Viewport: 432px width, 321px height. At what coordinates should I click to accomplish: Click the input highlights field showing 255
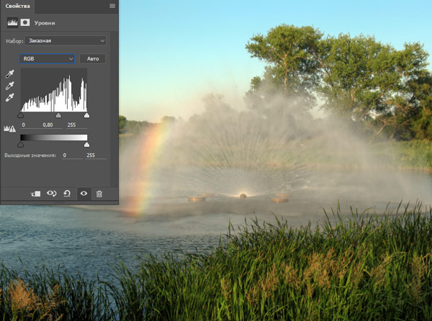pos(76,125)
